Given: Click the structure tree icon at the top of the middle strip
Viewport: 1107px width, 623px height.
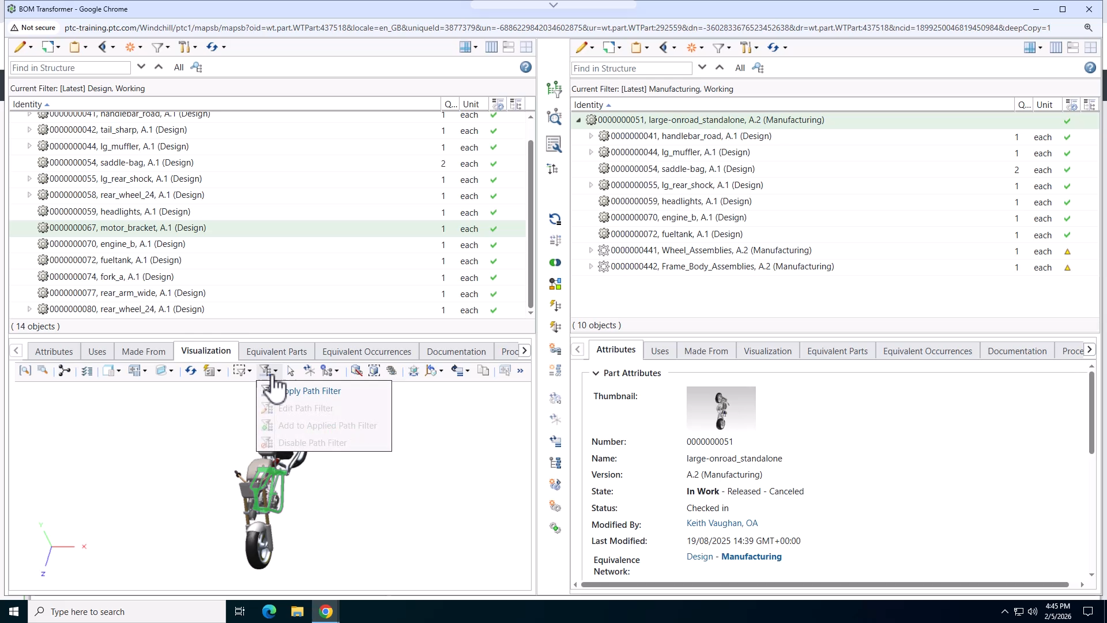Looking at the screenshot, I should tap(554, 89).
